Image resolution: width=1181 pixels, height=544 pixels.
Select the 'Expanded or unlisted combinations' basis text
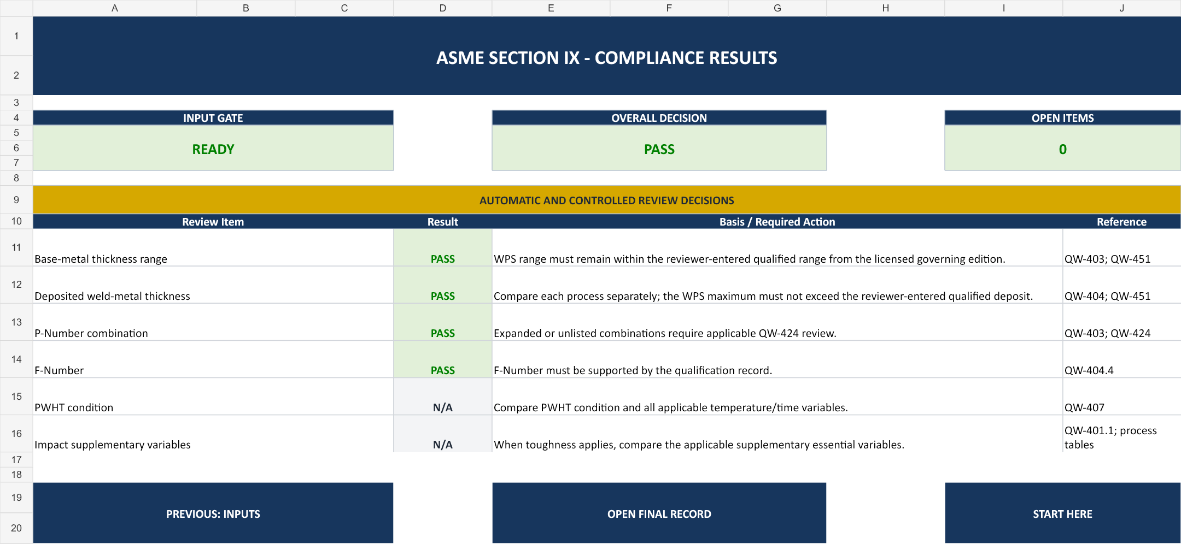(x=665, y=333)
